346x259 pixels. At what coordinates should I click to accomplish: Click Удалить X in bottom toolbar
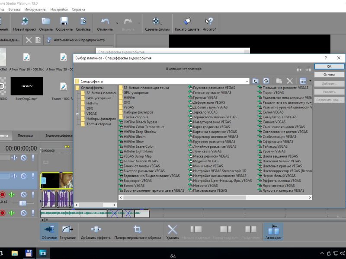click(172, 232)
